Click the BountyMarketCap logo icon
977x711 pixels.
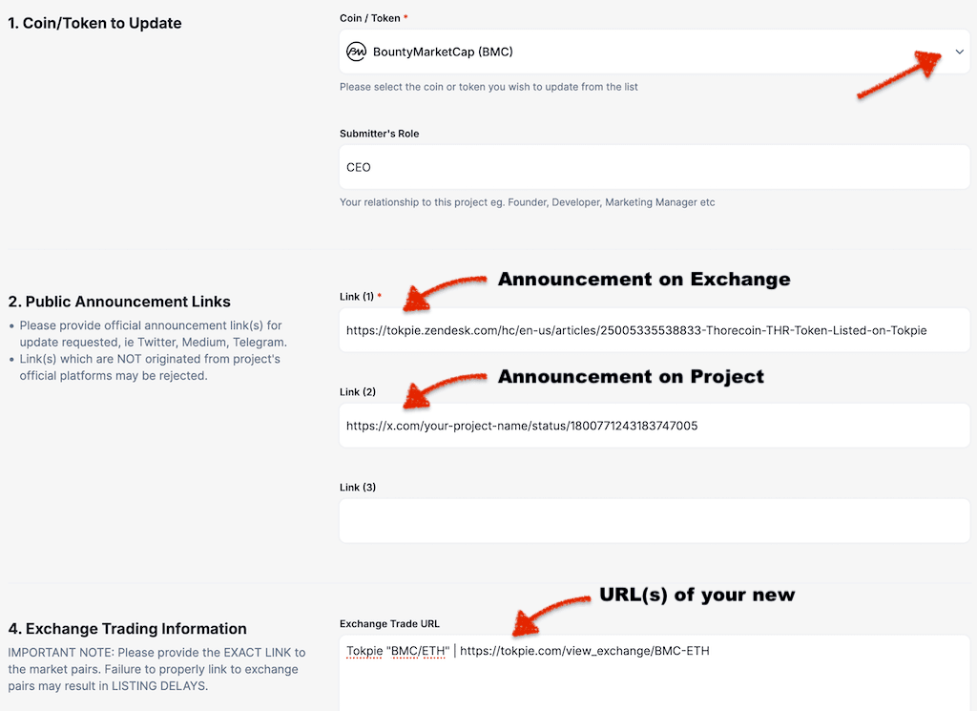coord(357,52)
